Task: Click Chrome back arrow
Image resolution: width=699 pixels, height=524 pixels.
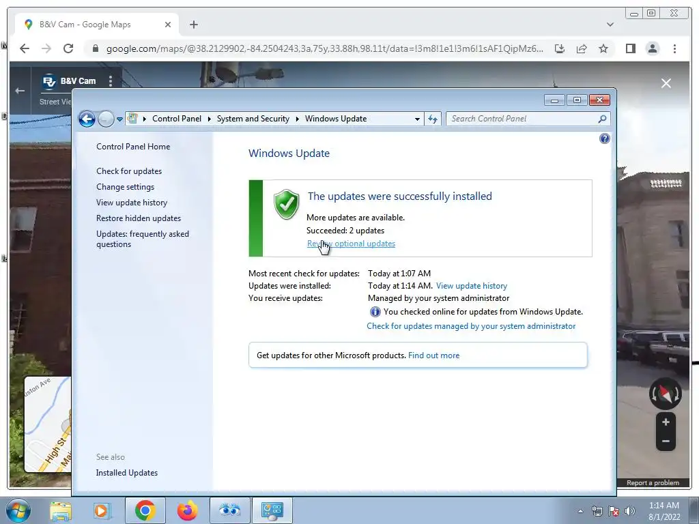Action: [x=25, y=48]
